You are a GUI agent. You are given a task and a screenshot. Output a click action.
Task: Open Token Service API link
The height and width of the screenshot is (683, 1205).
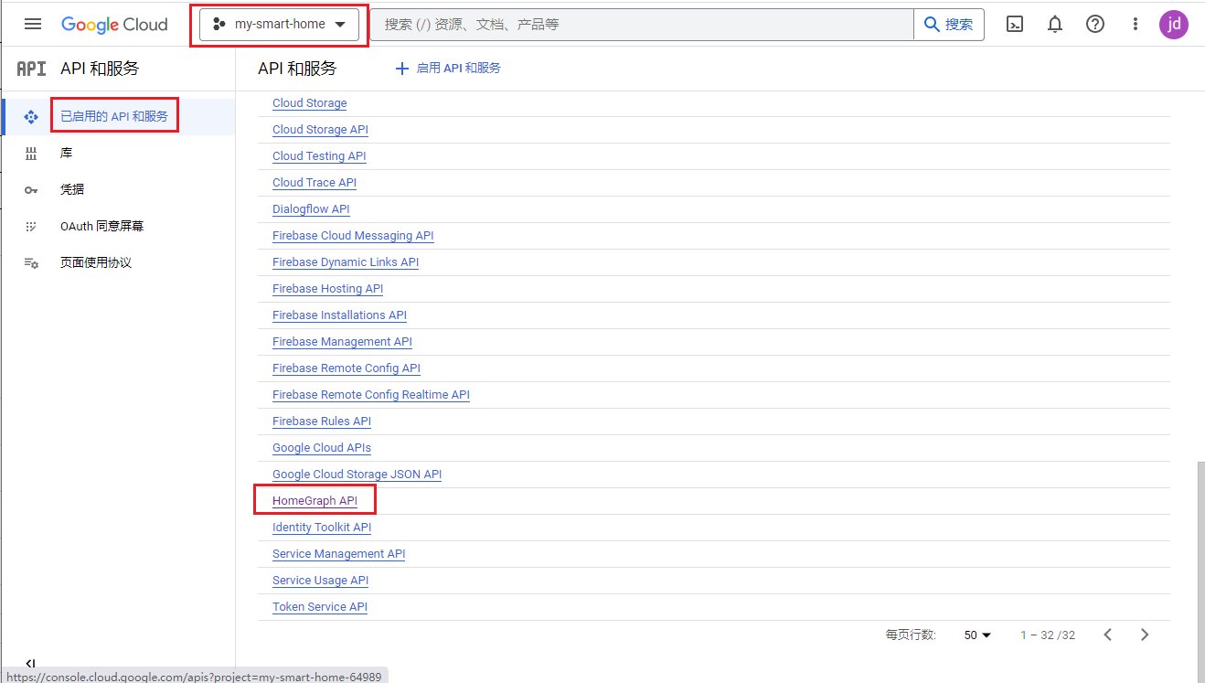(x=320, y=607)
